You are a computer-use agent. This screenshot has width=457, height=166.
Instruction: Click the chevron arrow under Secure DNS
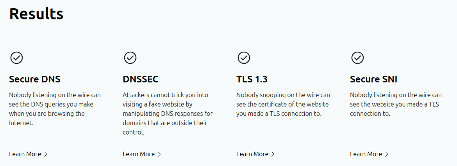tap(46, 154)
